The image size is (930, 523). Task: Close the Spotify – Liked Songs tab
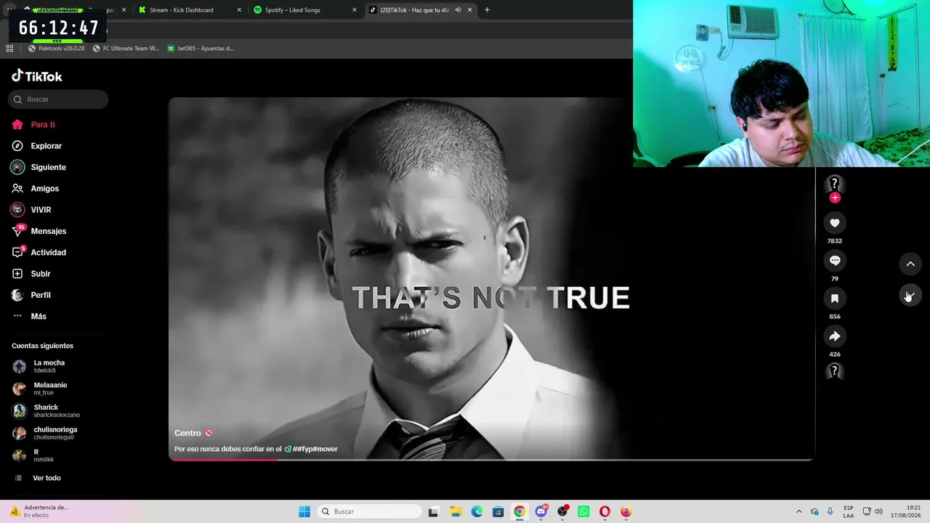coord(355,10)
